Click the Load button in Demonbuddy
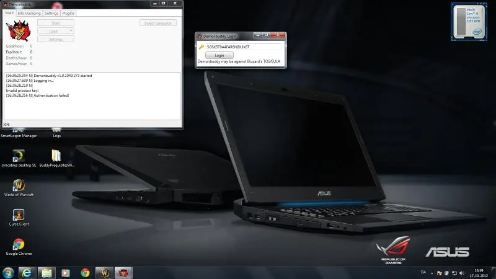This screenshot has height=279, width=496. 53,31
